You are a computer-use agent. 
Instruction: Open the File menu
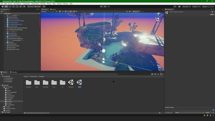(x=2, y=4)
